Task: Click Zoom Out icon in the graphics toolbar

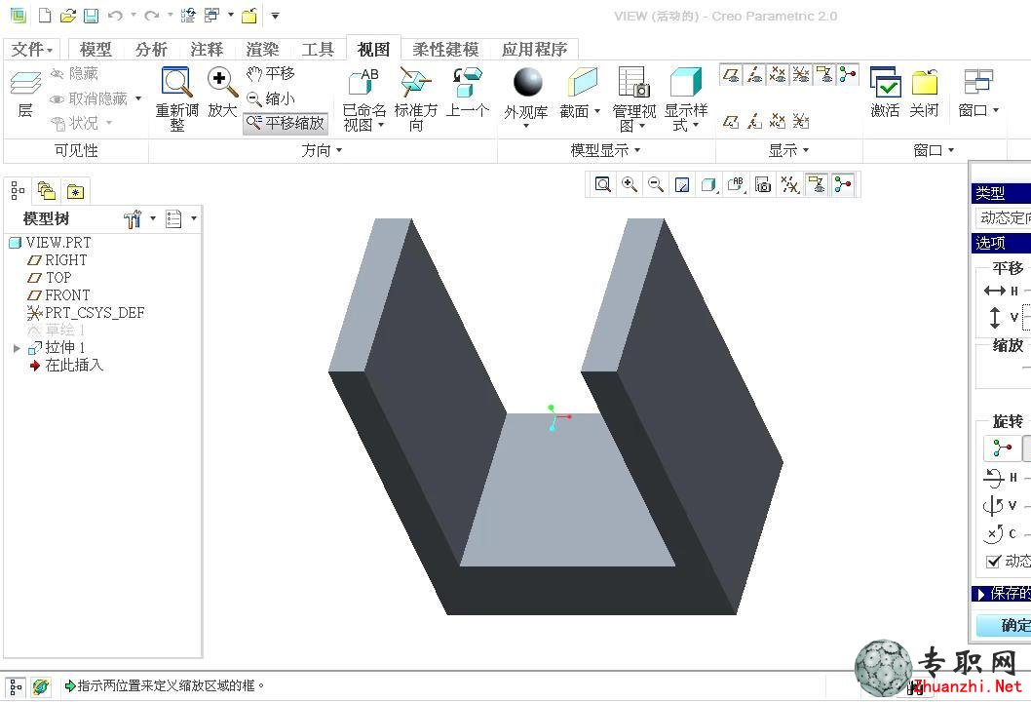Action: pyautogui.click(x=656, y=185)
